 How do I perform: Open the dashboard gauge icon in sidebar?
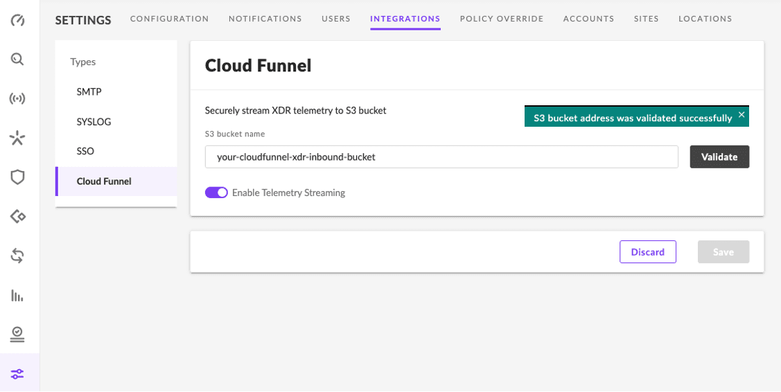17,20
